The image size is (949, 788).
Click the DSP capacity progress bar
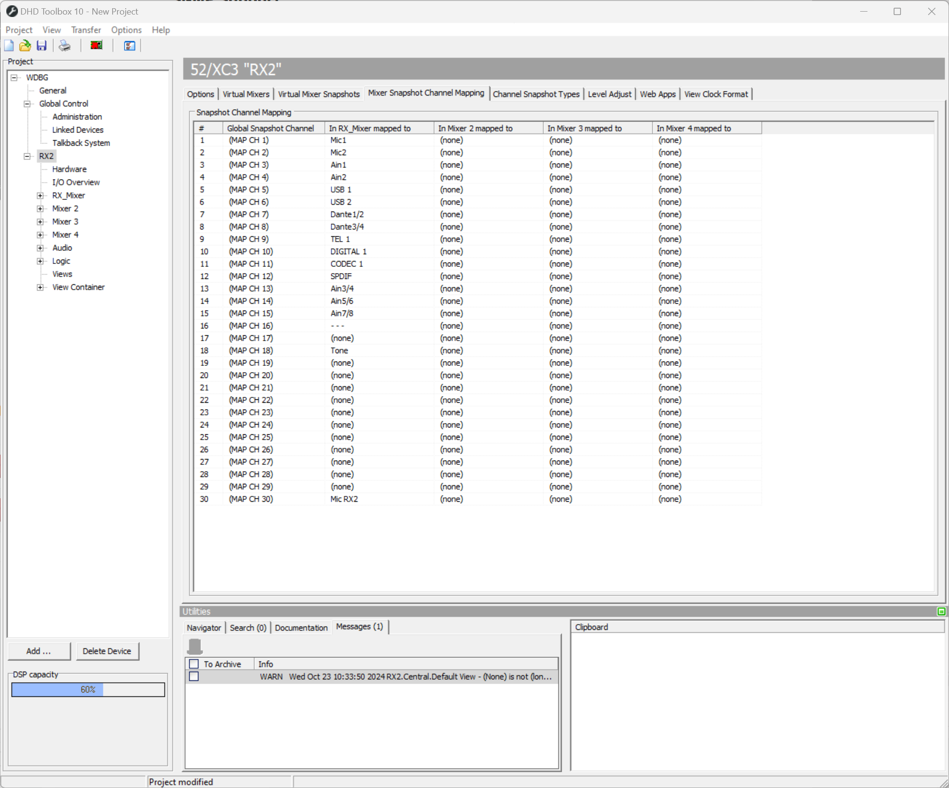click(88, 689)
